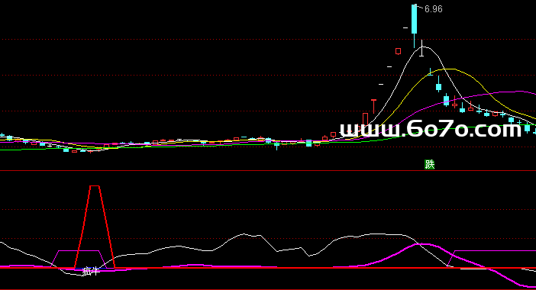Select the magenta plateau left of the red spike
The width and height of the screenshot is (536, 290).
[x=79, y=251]
